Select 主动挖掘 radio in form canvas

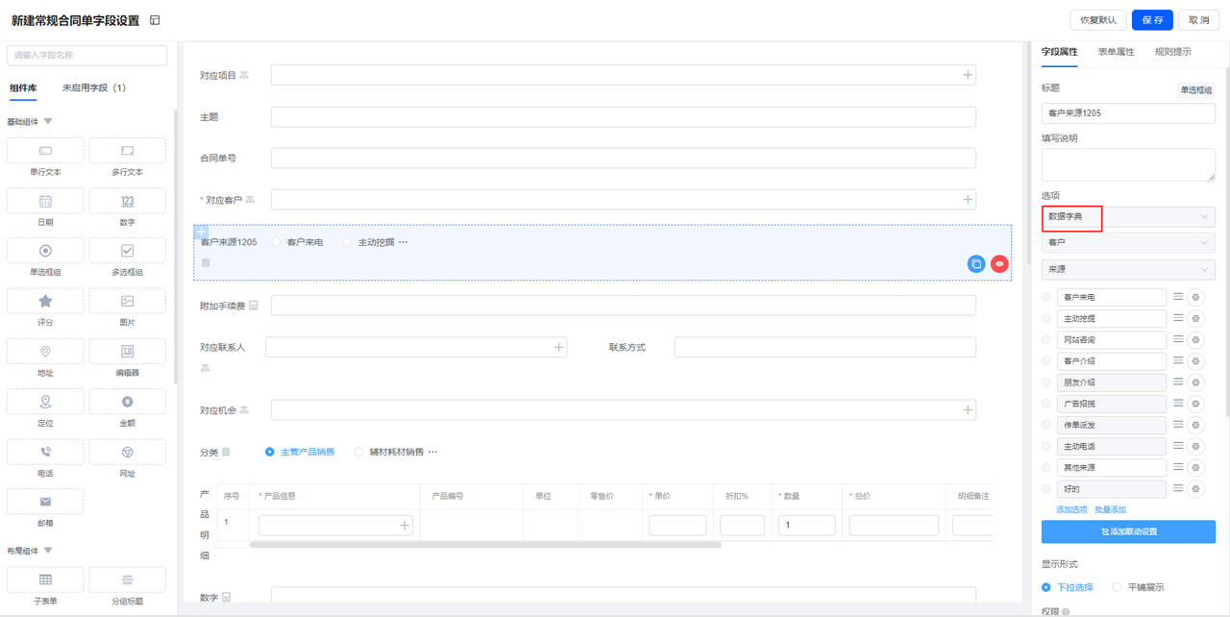click(x=348, y=242)
